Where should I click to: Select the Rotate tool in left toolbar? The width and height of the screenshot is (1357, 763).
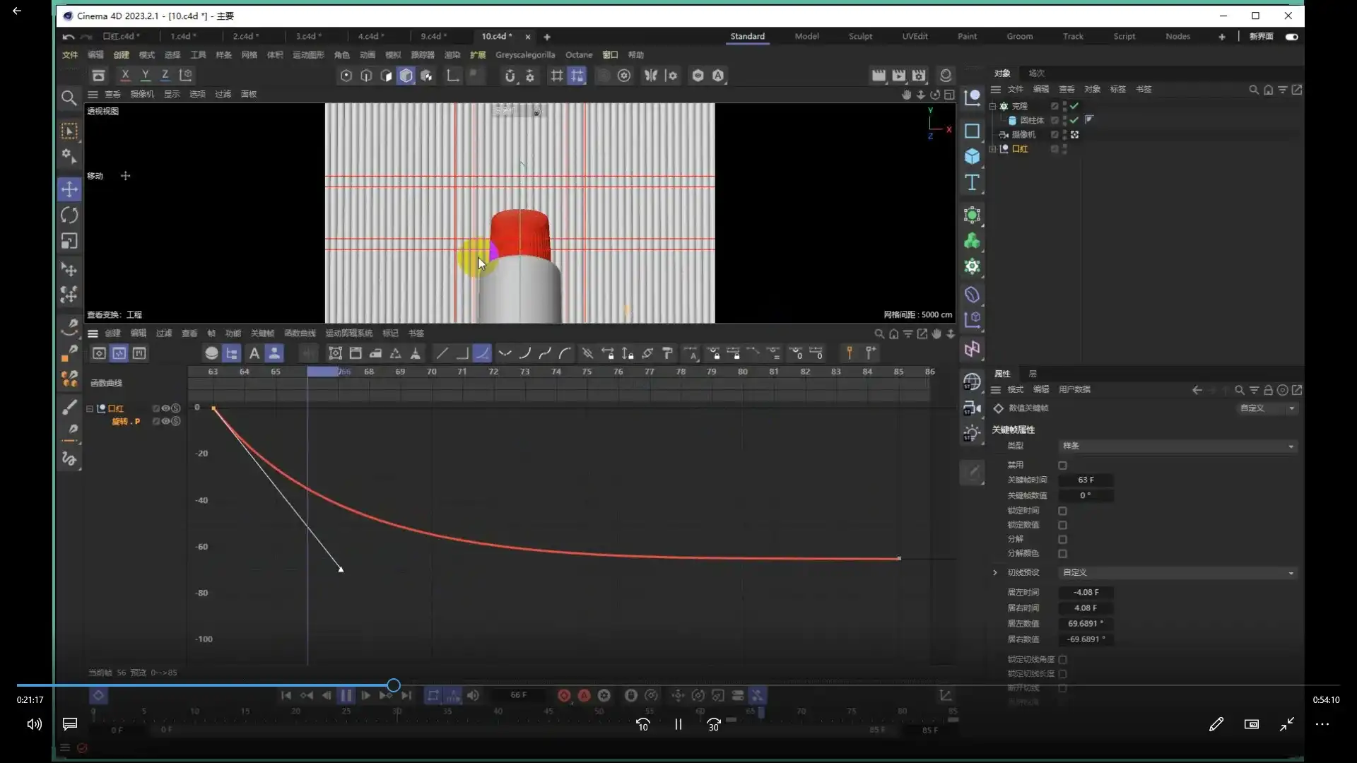tap(69, 215)
